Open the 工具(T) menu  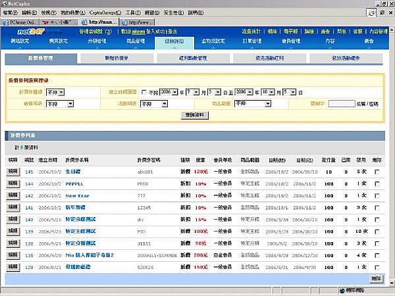(x=133, y=12)
